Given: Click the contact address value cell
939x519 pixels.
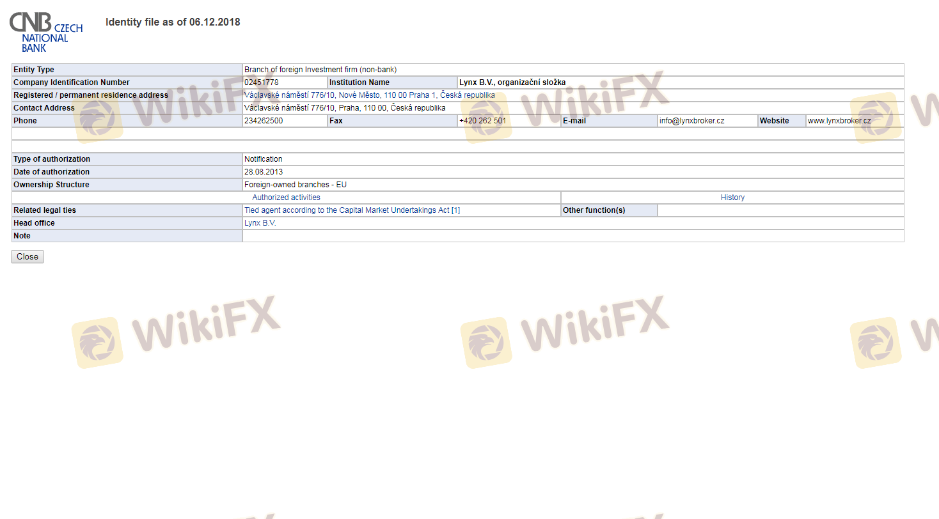Looking at the screenshot, I should (345, 108).
